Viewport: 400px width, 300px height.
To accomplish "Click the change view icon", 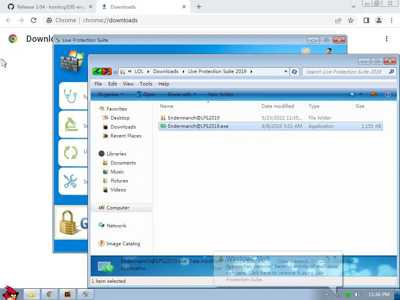I will click(x=352, y=94).
